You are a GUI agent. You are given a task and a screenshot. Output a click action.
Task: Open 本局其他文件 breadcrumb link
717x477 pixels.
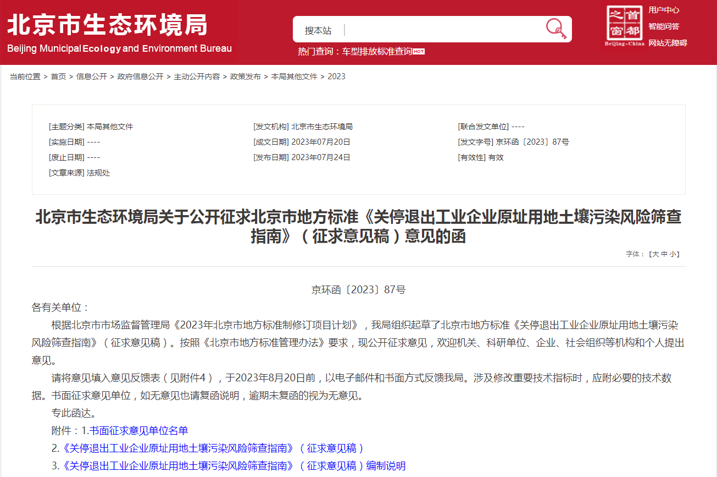[x=294, y=76]
